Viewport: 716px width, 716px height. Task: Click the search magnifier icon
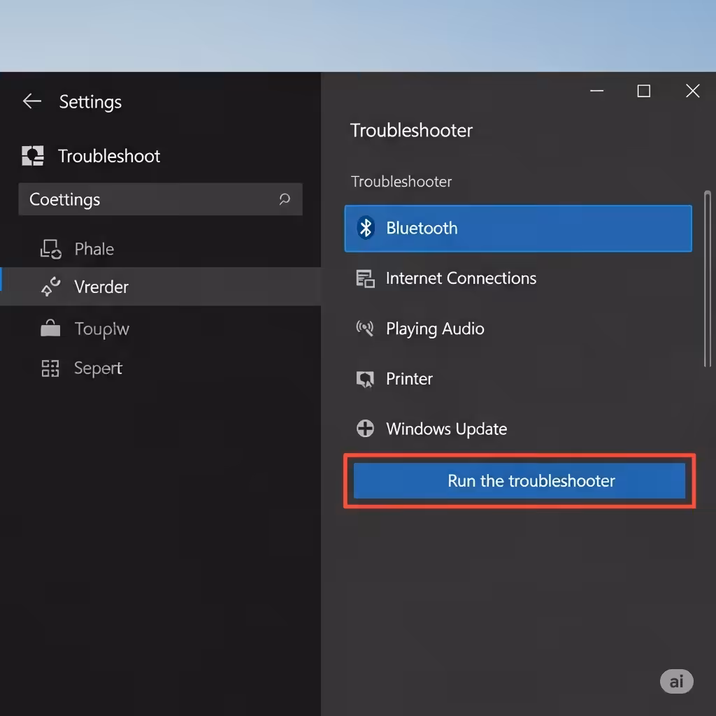[285, 199]
